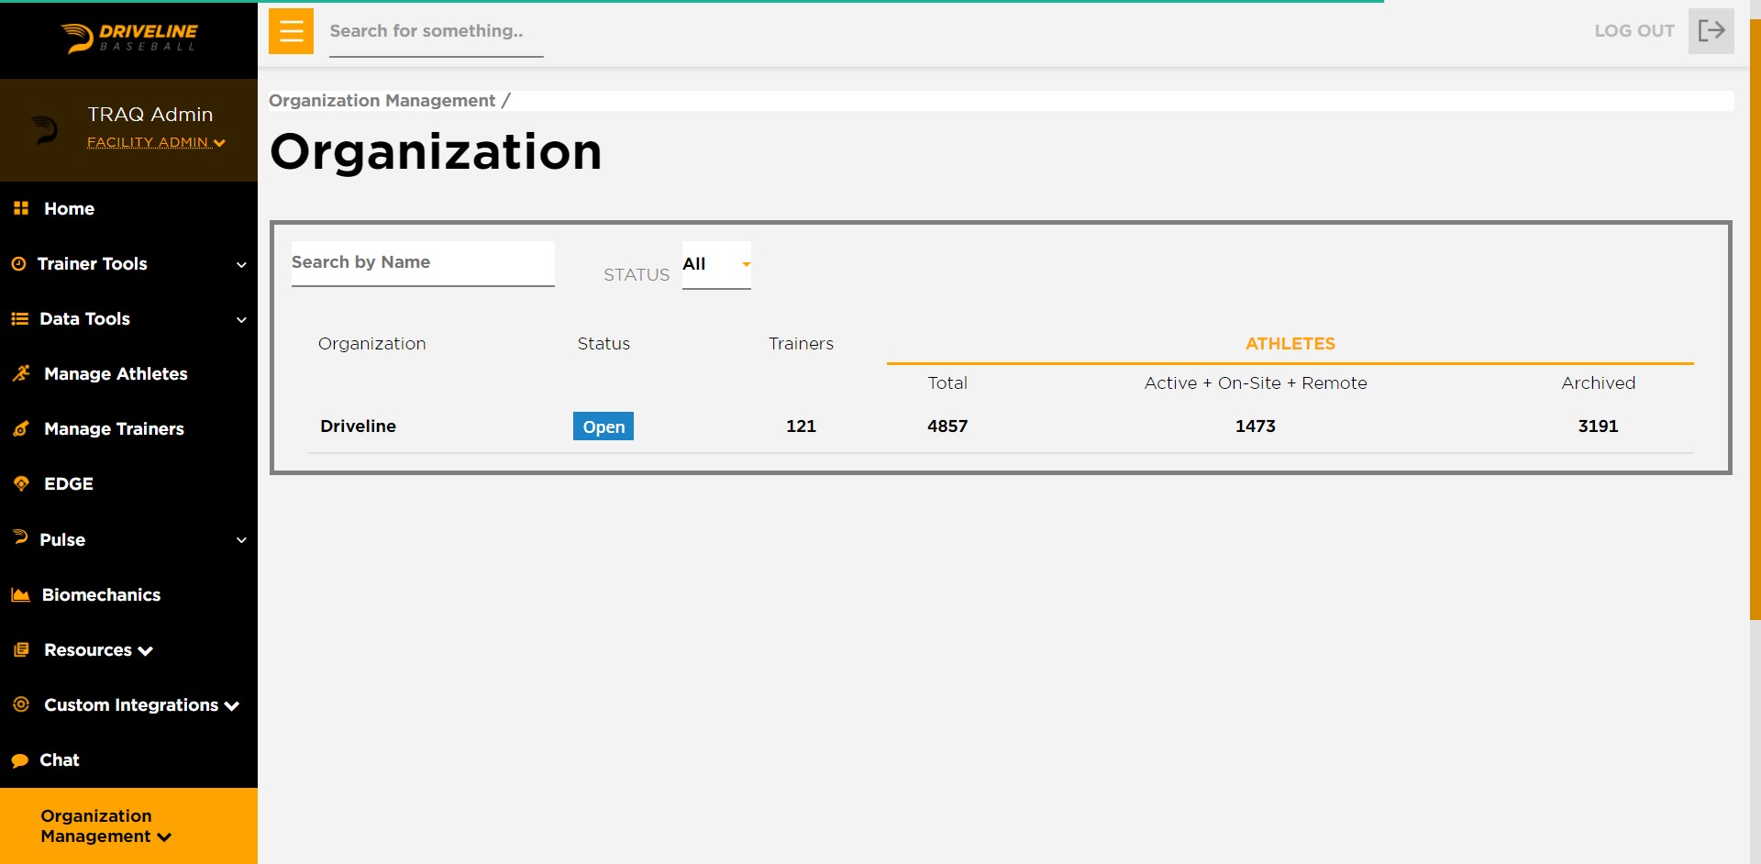The image size is (1761, 864).
Task: Click the Biomechanics chart icon
Action: (x=20, y=594)
